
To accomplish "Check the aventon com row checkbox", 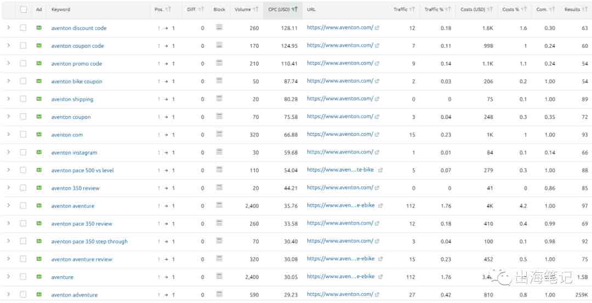I will click(24, 134).
